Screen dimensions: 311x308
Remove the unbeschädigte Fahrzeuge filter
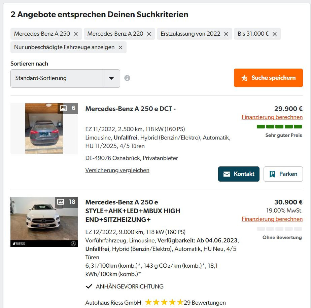point(120,47)
